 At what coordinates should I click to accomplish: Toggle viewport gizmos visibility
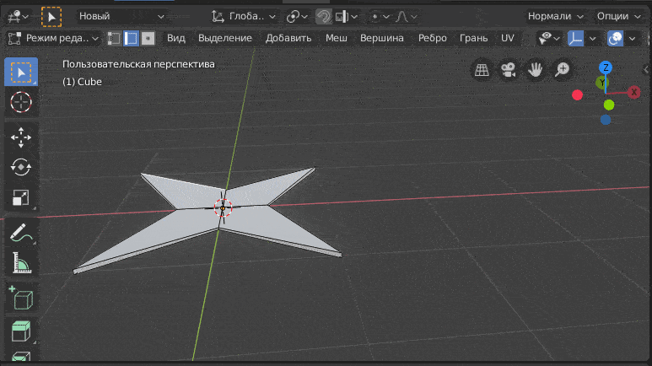click(575, 38)
